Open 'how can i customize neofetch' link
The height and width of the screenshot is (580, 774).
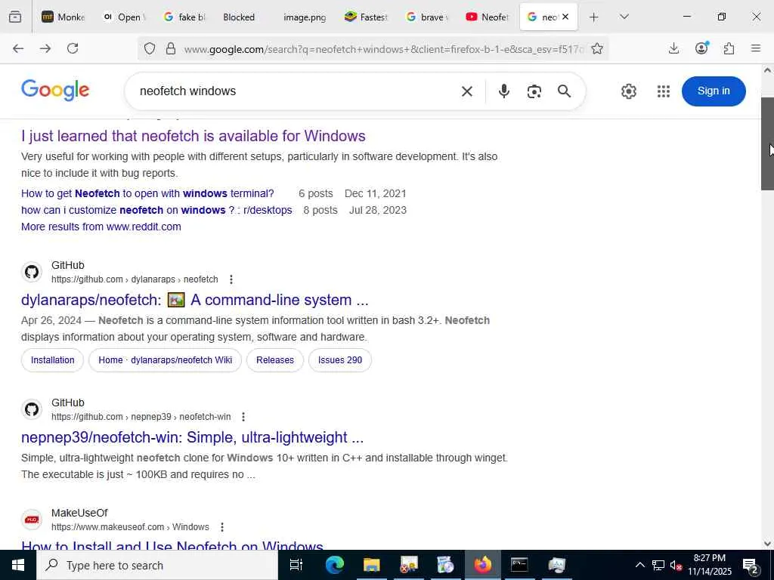pyautogui.click(x=156, y=210)
